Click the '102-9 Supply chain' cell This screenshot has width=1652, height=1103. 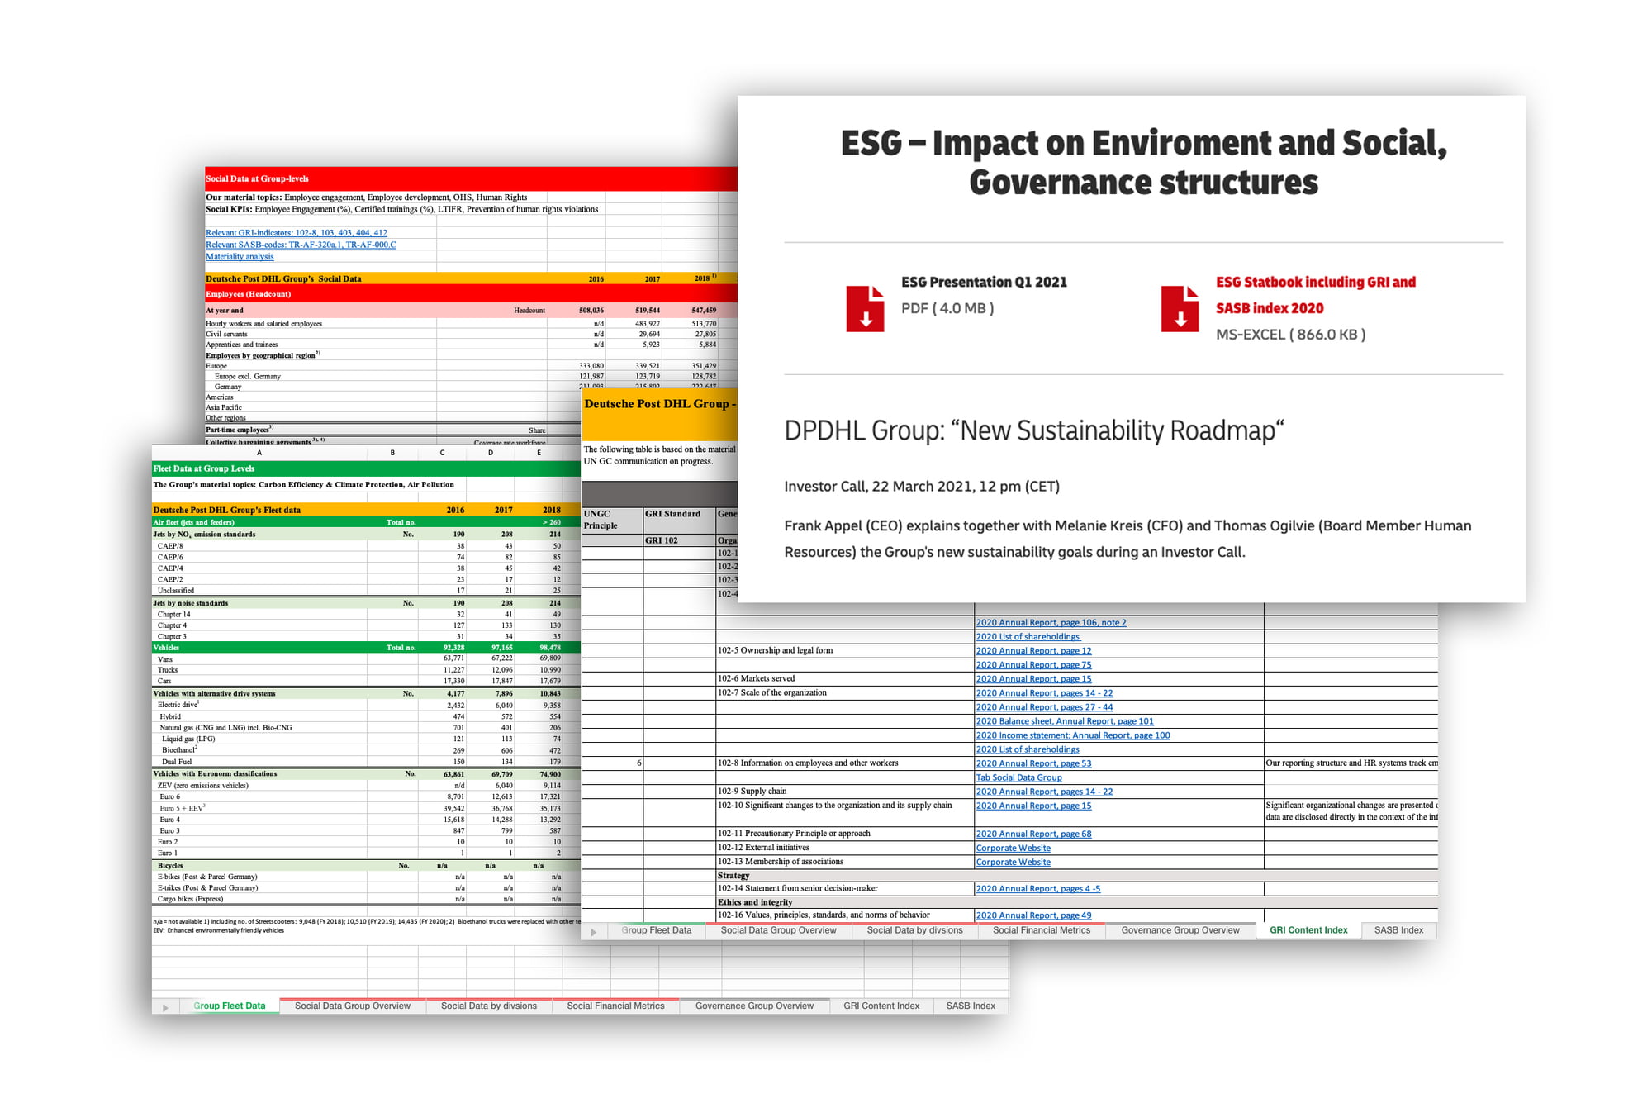click(x=845, y=792)
